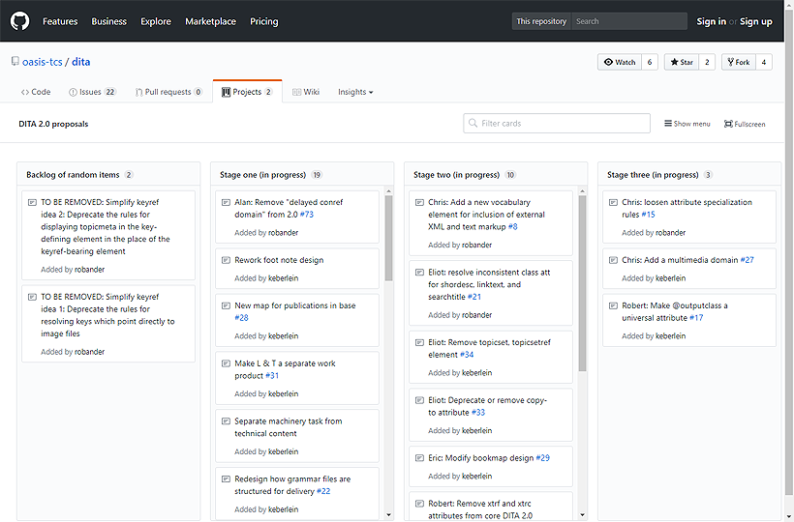The image size is (794, 522).
Task: Switch to the Pull requests tab
Action: point(168,92)
